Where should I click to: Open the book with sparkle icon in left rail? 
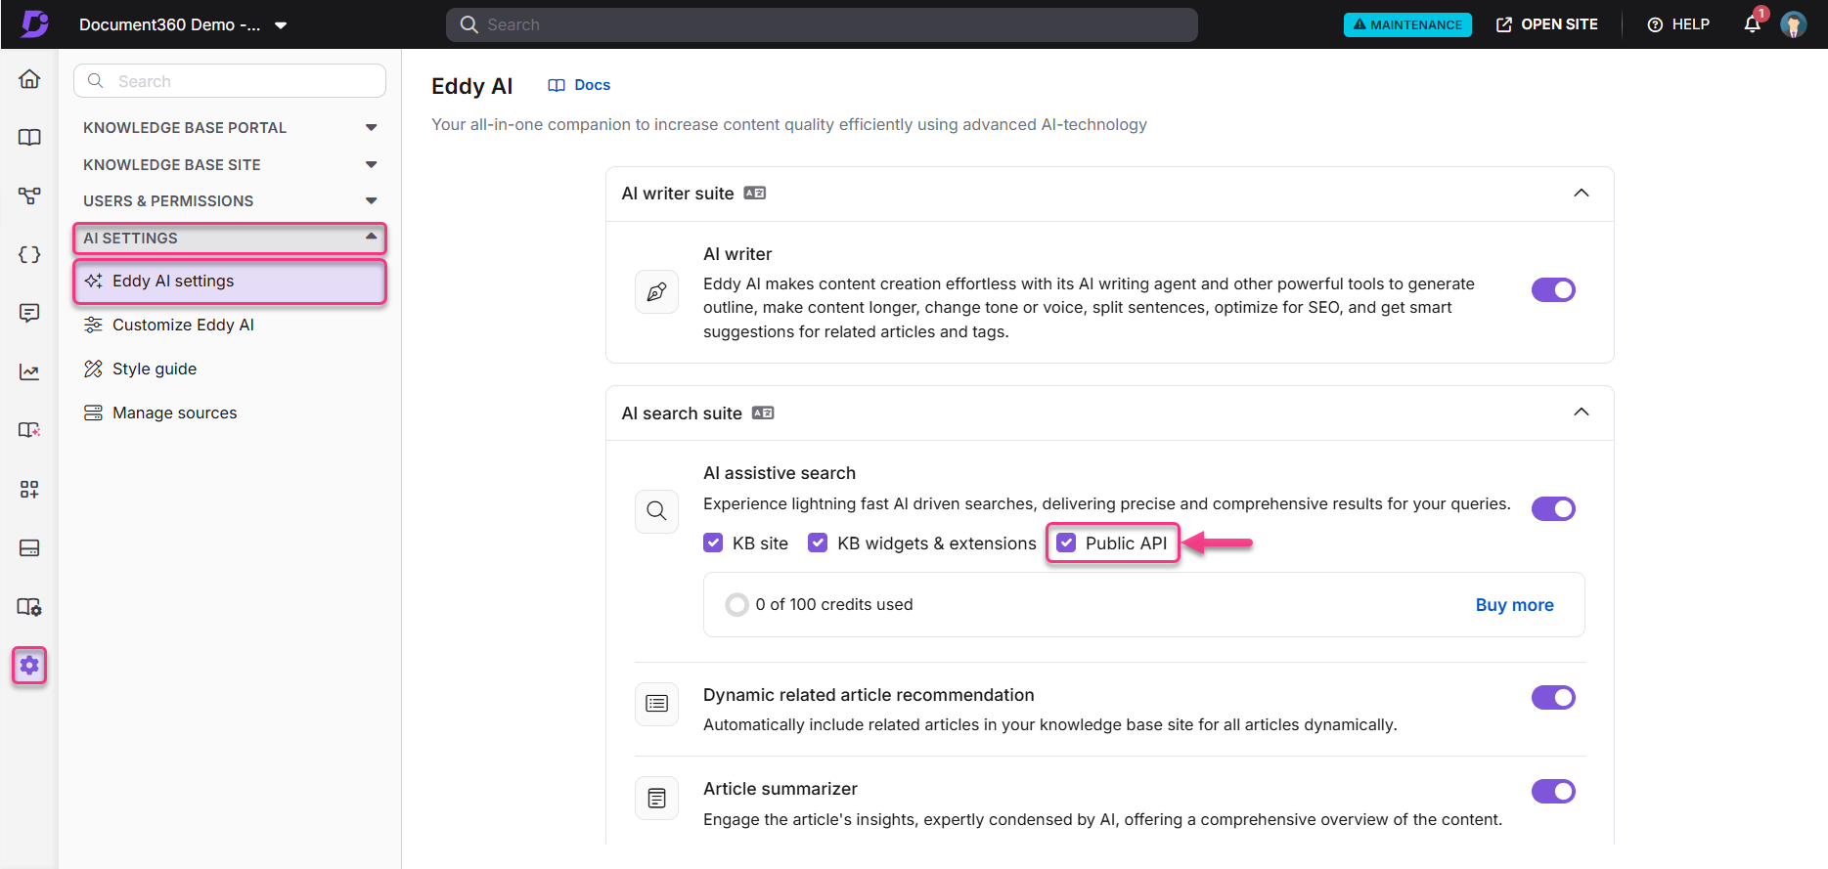tap(29, 430)
